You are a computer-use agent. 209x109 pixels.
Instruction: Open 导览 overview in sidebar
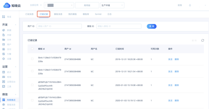7,17
